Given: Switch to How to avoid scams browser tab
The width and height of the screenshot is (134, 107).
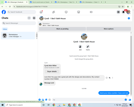Looking at the screenshot, I should (41, 2).
